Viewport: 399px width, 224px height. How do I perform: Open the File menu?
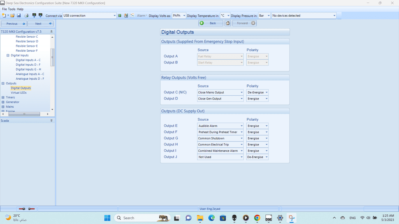coord(4,9)
